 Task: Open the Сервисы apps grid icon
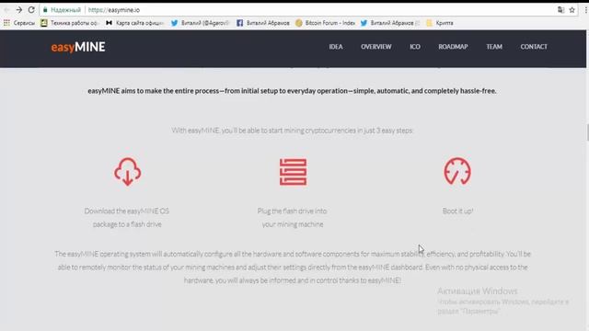(x=6, y=23)
